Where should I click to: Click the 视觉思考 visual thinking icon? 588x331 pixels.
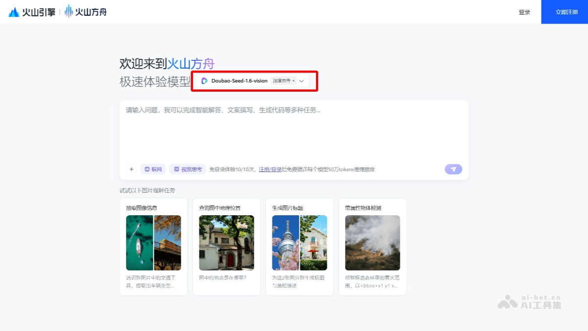click(177, 169)
